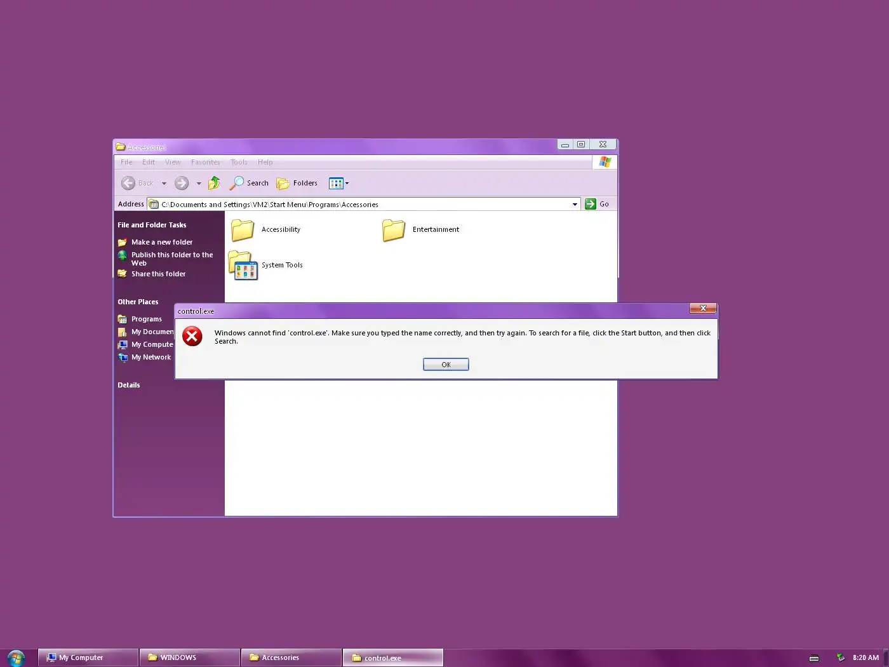
Task: Expand the Address bar dropdown
Action: pyautogui.click(x=575, y=204)
